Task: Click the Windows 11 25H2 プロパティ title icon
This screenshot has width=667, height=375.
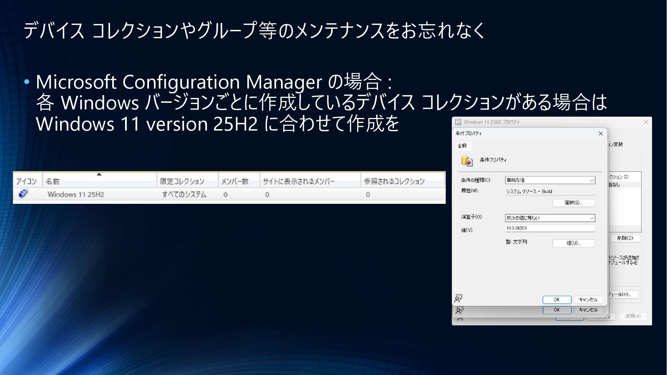Action: click(458, 122)
